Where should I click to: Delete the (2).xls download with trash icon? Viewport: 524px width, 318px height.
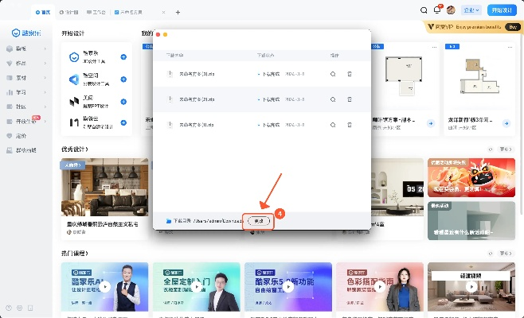350,99
